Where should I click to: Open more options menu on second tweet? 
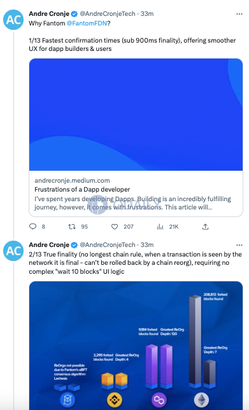[239, 245]
